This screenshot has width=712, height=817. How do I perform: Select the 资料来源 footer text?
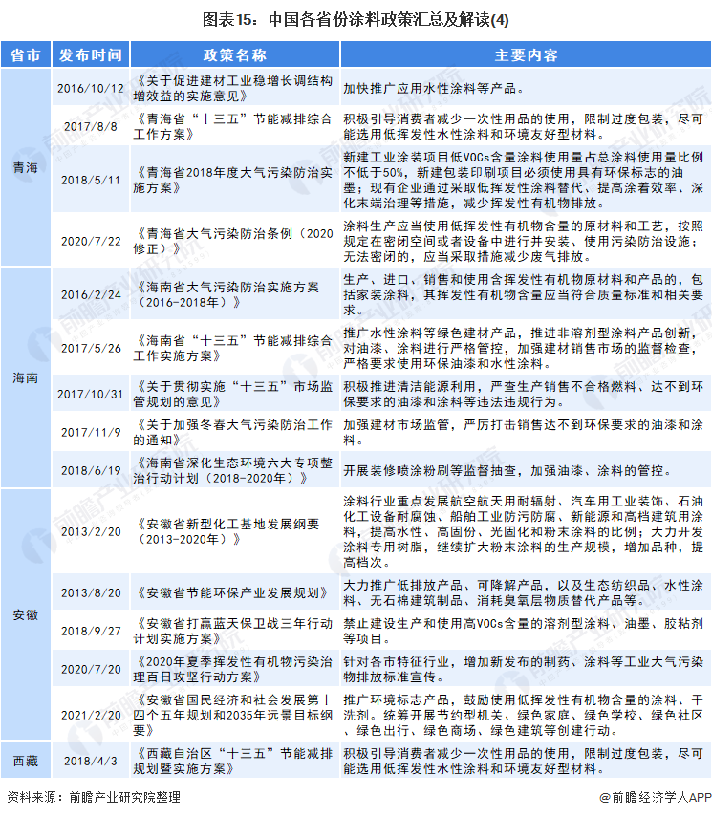point(93,797)
